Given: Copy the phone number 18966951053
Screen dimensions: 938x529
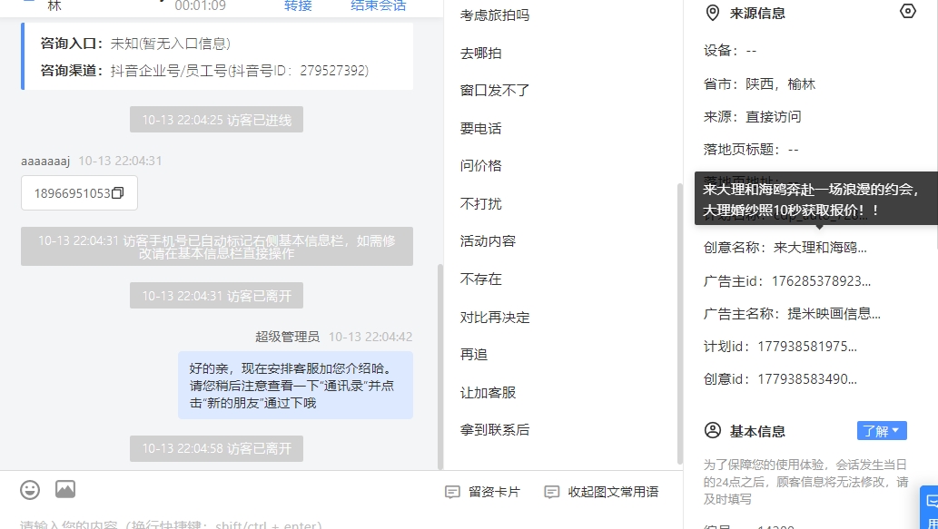Looking at the screenshot, I should tap(118, 193).
